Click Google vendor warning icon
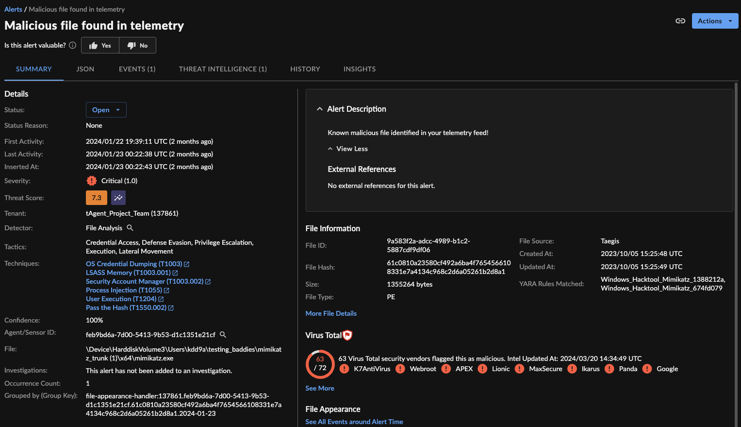 (647, 369)
